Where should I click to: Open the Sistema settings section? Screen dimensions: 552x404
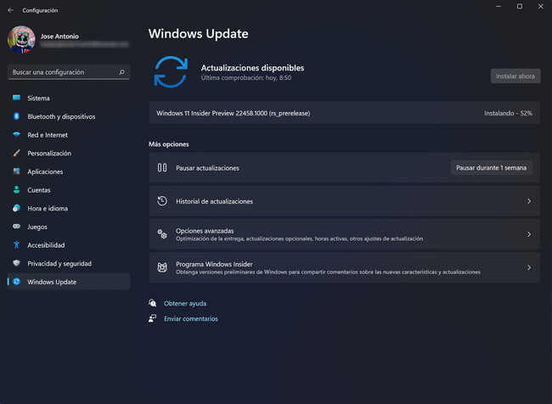click(69, 98)
